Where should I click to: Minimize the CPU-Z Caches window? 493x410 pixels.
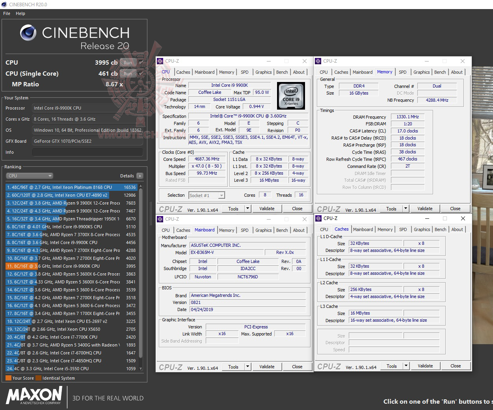[427, 218]
